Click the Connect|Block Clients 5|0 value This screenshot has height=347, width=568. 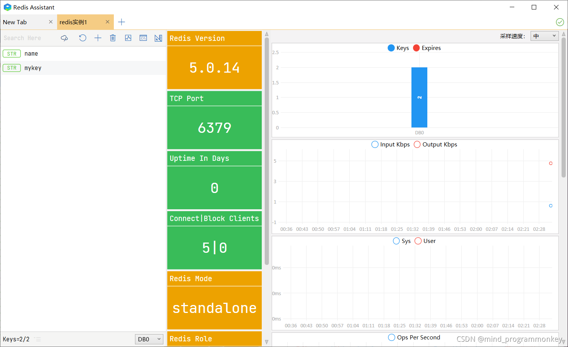pos(214,248)
